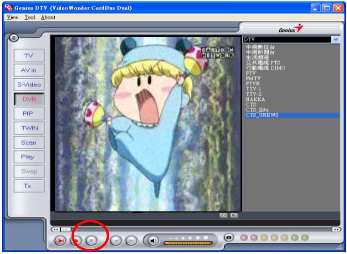Image resolution: width=347 pixels, height=254 pixels.
Task: Open the About menu
Action: (48, 18)
